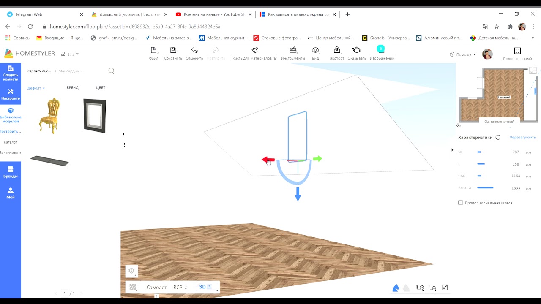Switch to the 3D view tab
Viewport: 541px width, 304px height.
[205, 287]
